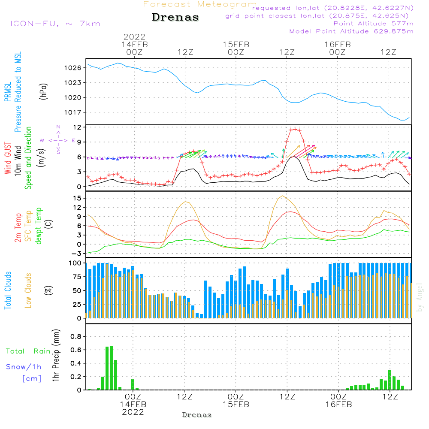The height and width of the screenshot is (429, 429).
Task: Click the 'Forecast Meteogram' heading
Action: tap(200, 4)
